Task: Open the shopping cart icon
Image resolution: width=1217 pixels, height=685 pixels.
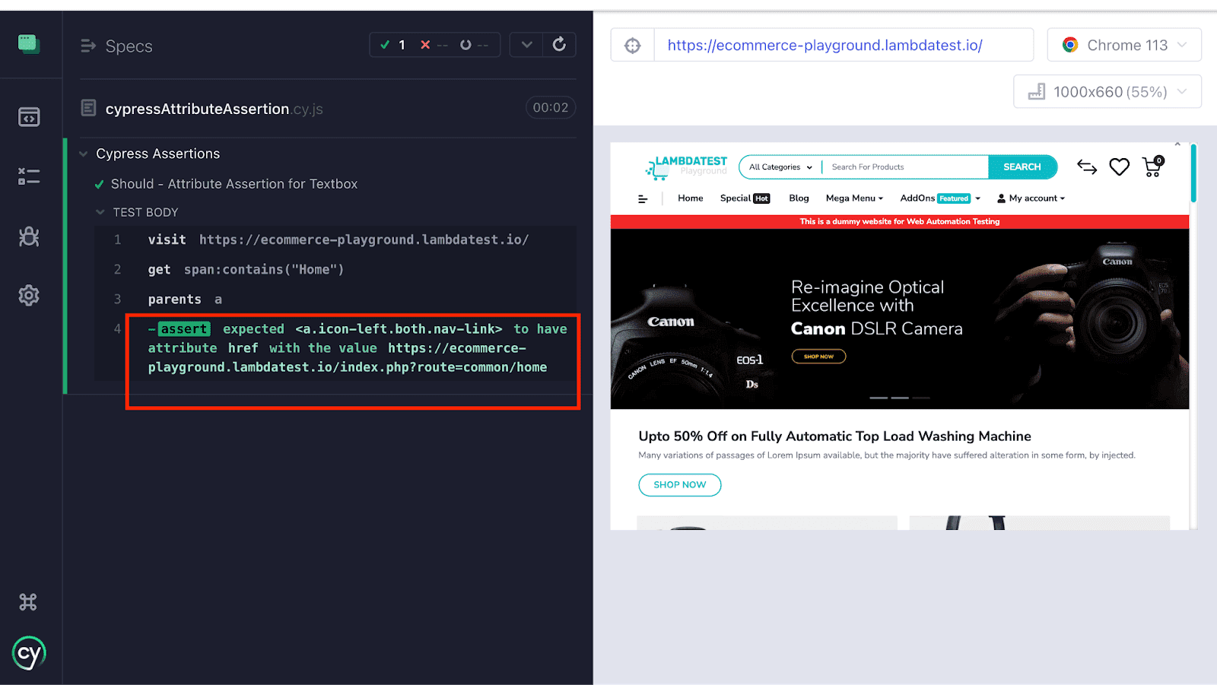Action: click(1151, 168)
